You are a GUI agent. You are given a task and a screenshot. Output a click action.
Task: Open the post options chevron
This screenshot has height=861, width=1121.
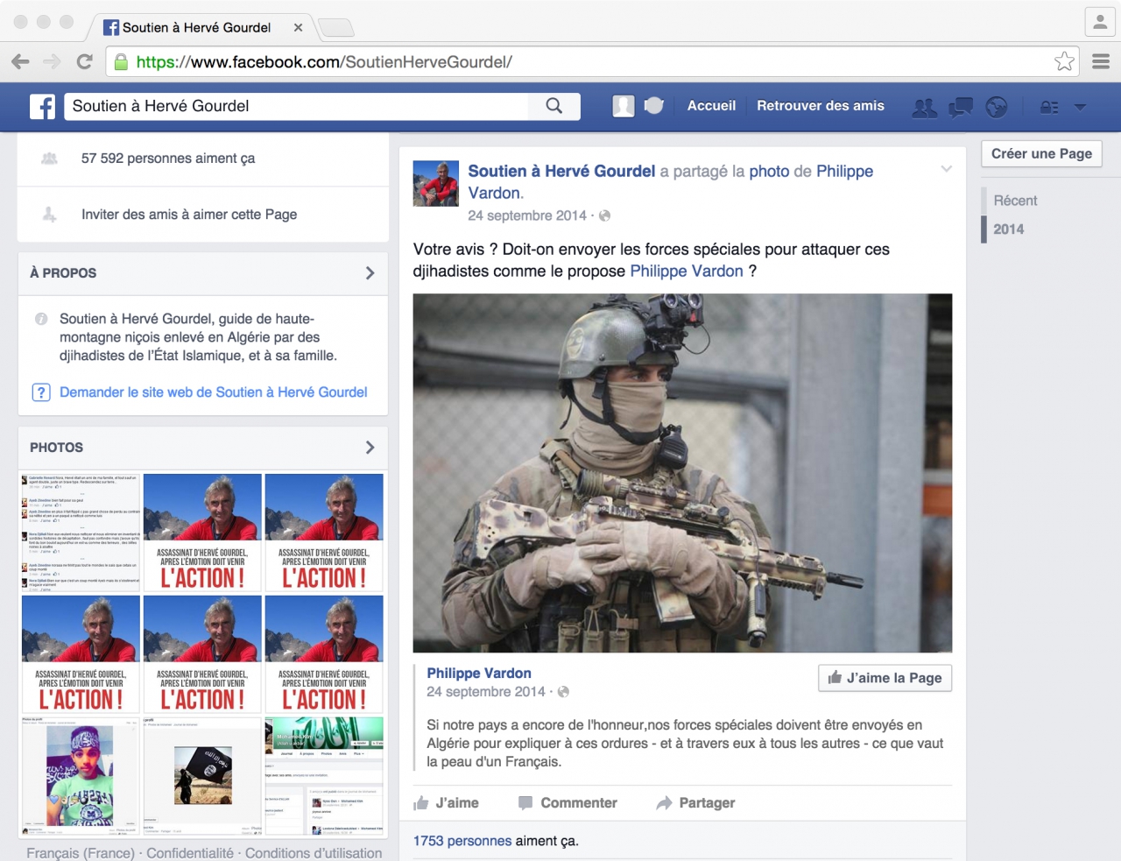click(x=946, y=168)
